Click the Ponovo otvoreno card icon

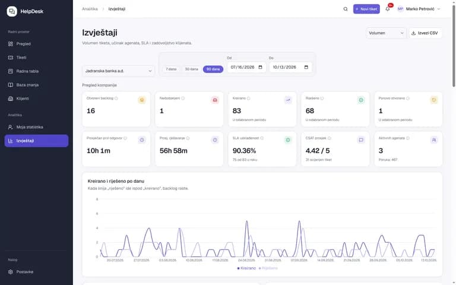(x=434, y=100)
